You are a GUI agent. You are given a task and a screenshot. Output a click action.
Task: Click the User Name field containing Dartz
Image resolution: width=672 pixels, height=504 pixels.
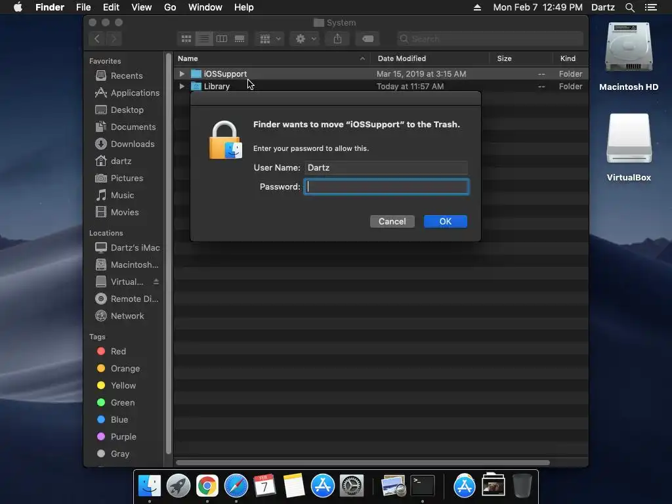[x=386, y=167]
